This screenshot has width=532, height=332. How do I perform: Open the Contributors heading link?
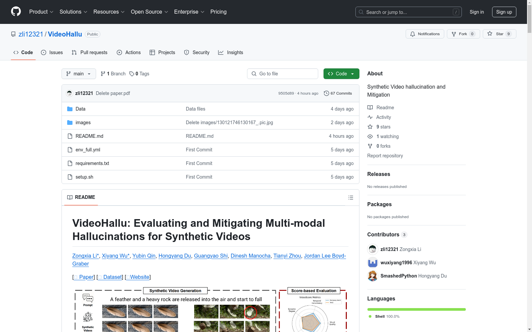point(387,234)
